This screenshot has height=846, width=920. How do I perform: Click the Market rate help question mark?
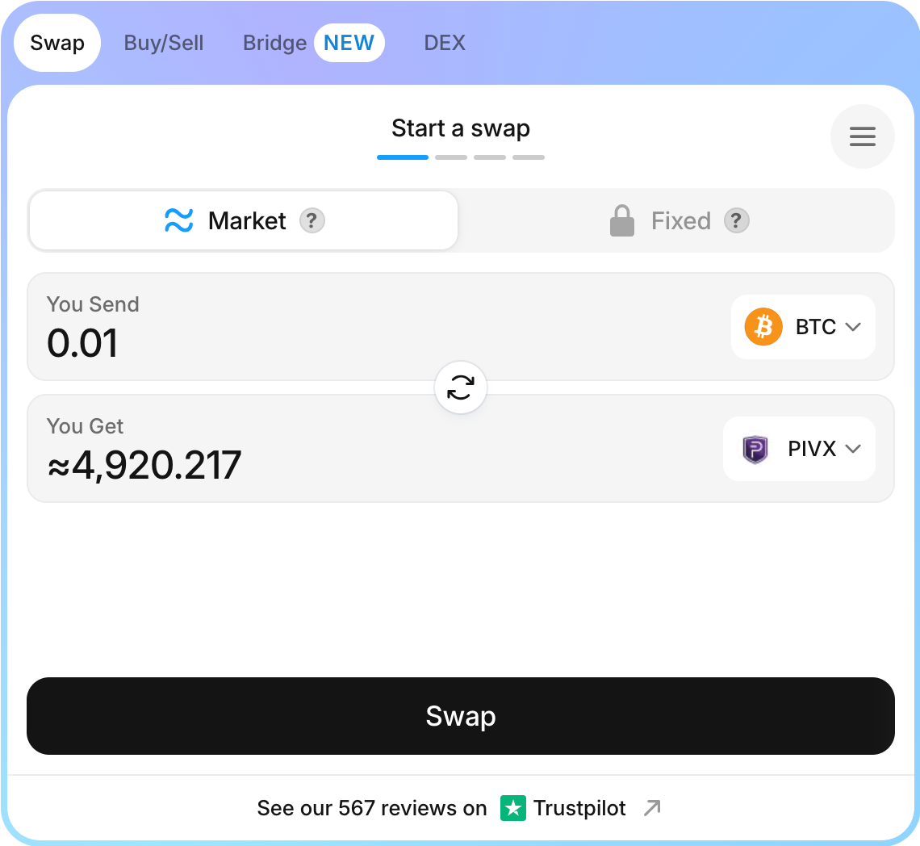(x=312, y=220)
